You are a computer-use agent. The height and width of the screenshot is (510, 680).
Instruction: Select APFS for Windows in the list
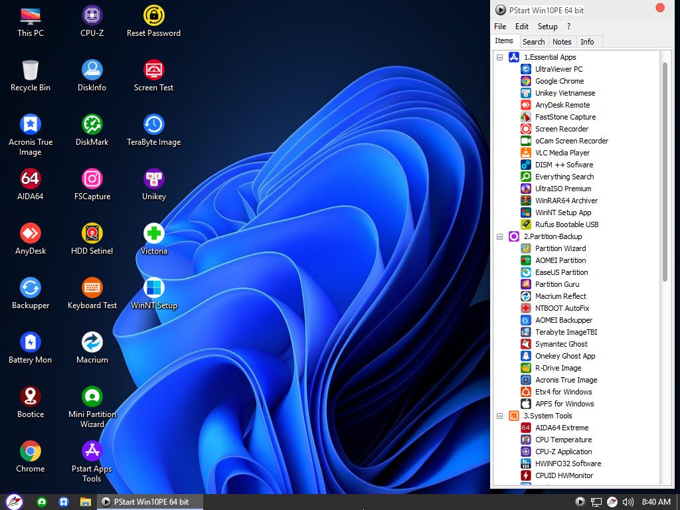coord(564,404)
